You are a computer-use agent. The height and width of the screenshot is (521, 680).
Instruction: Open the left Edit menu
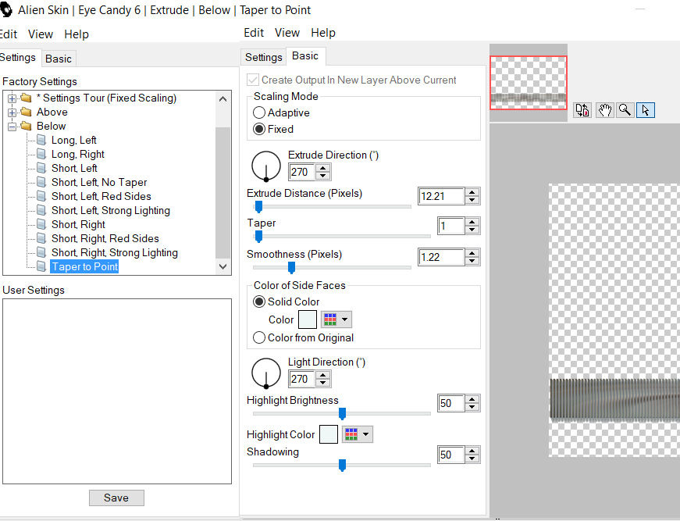pyautogui.click(x=9, y=34)
